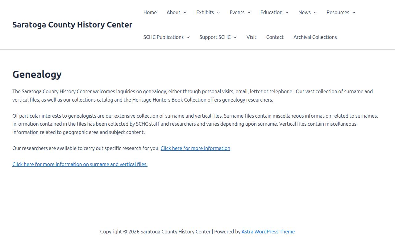Click the Genealogy page heading
The height and width of the screenshot is (247, 395).
click(x=37, y=74)
